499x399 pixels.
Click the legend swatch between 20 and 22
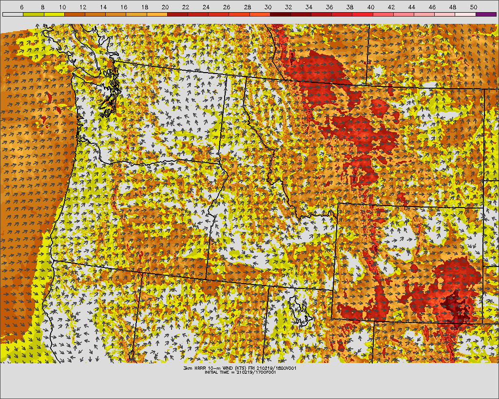pos(177,14)
